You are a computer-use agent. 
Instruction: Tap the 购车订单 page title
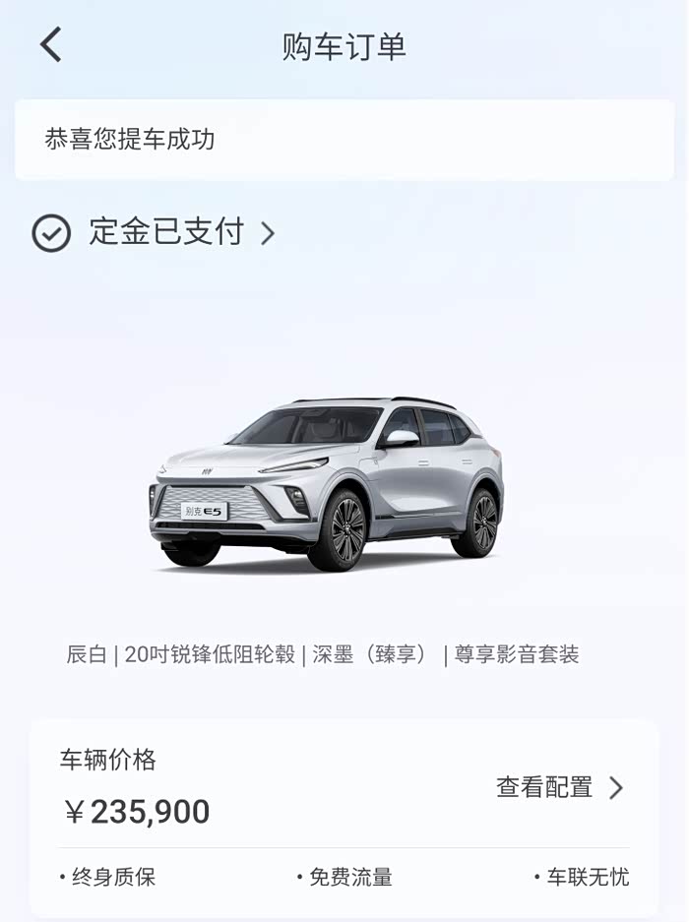point(344,47)
